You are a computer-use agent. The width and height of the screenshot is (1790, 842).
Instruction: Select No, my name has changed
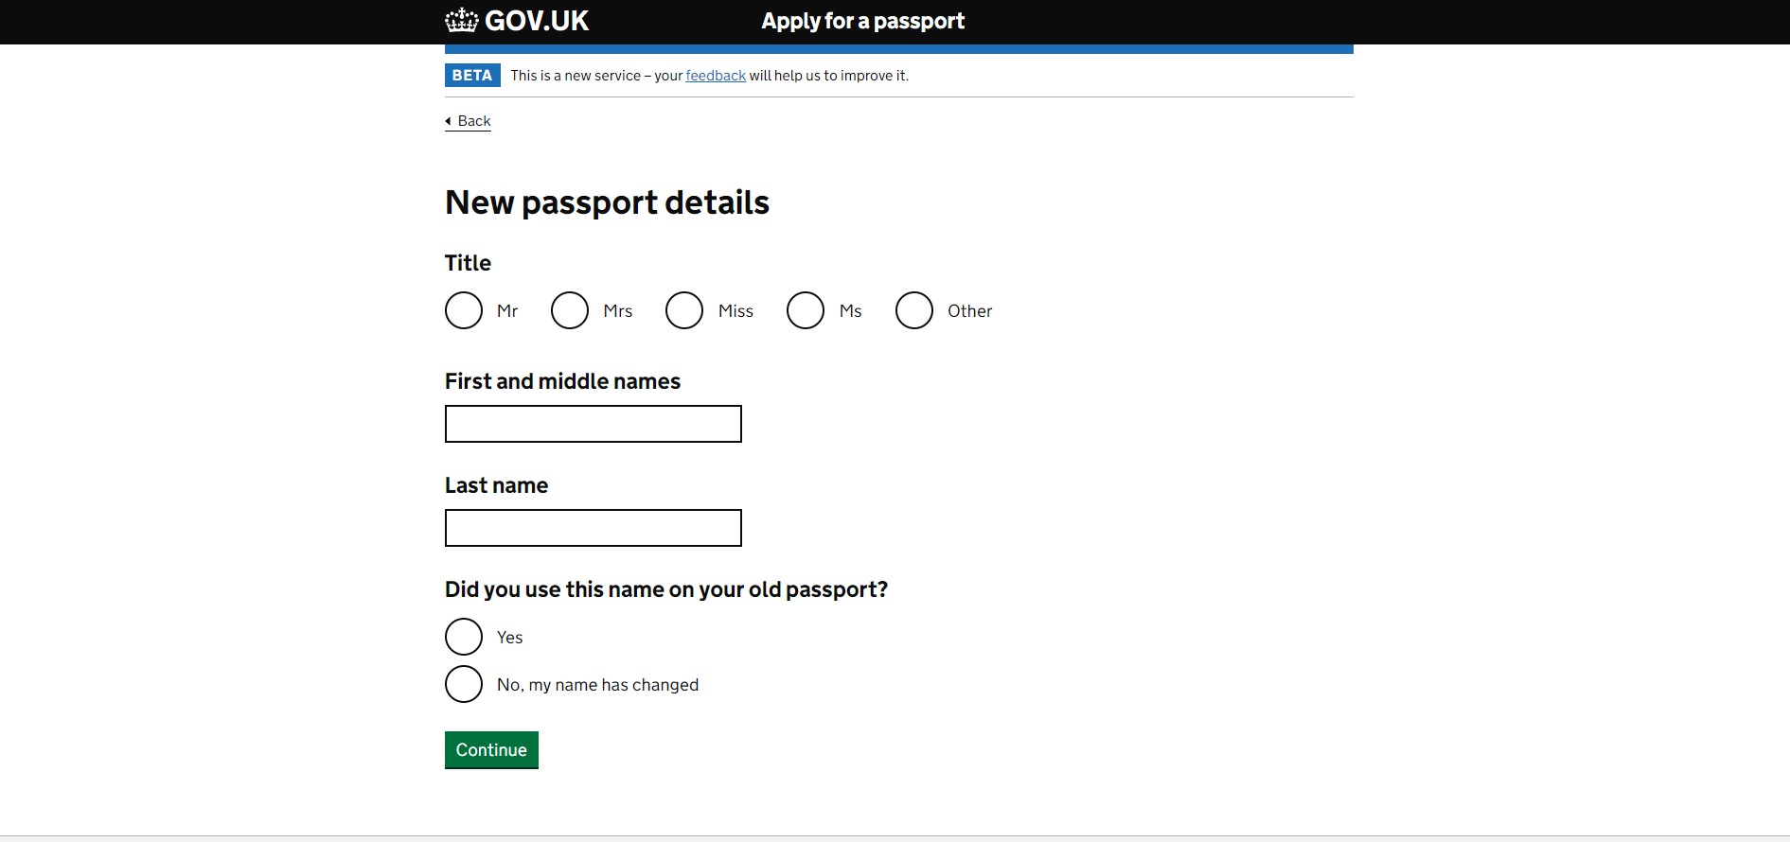tap(464, 684)
